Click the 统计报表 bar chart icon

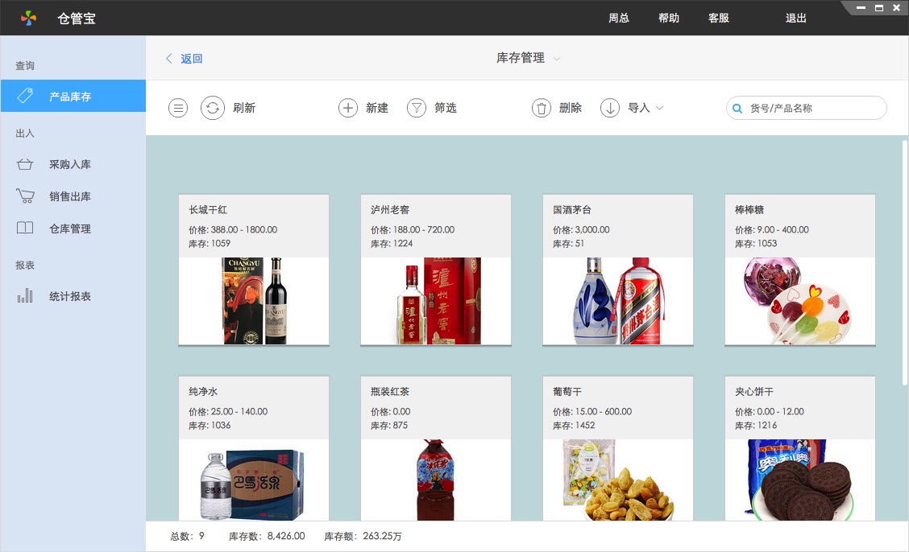click(25, 296)
